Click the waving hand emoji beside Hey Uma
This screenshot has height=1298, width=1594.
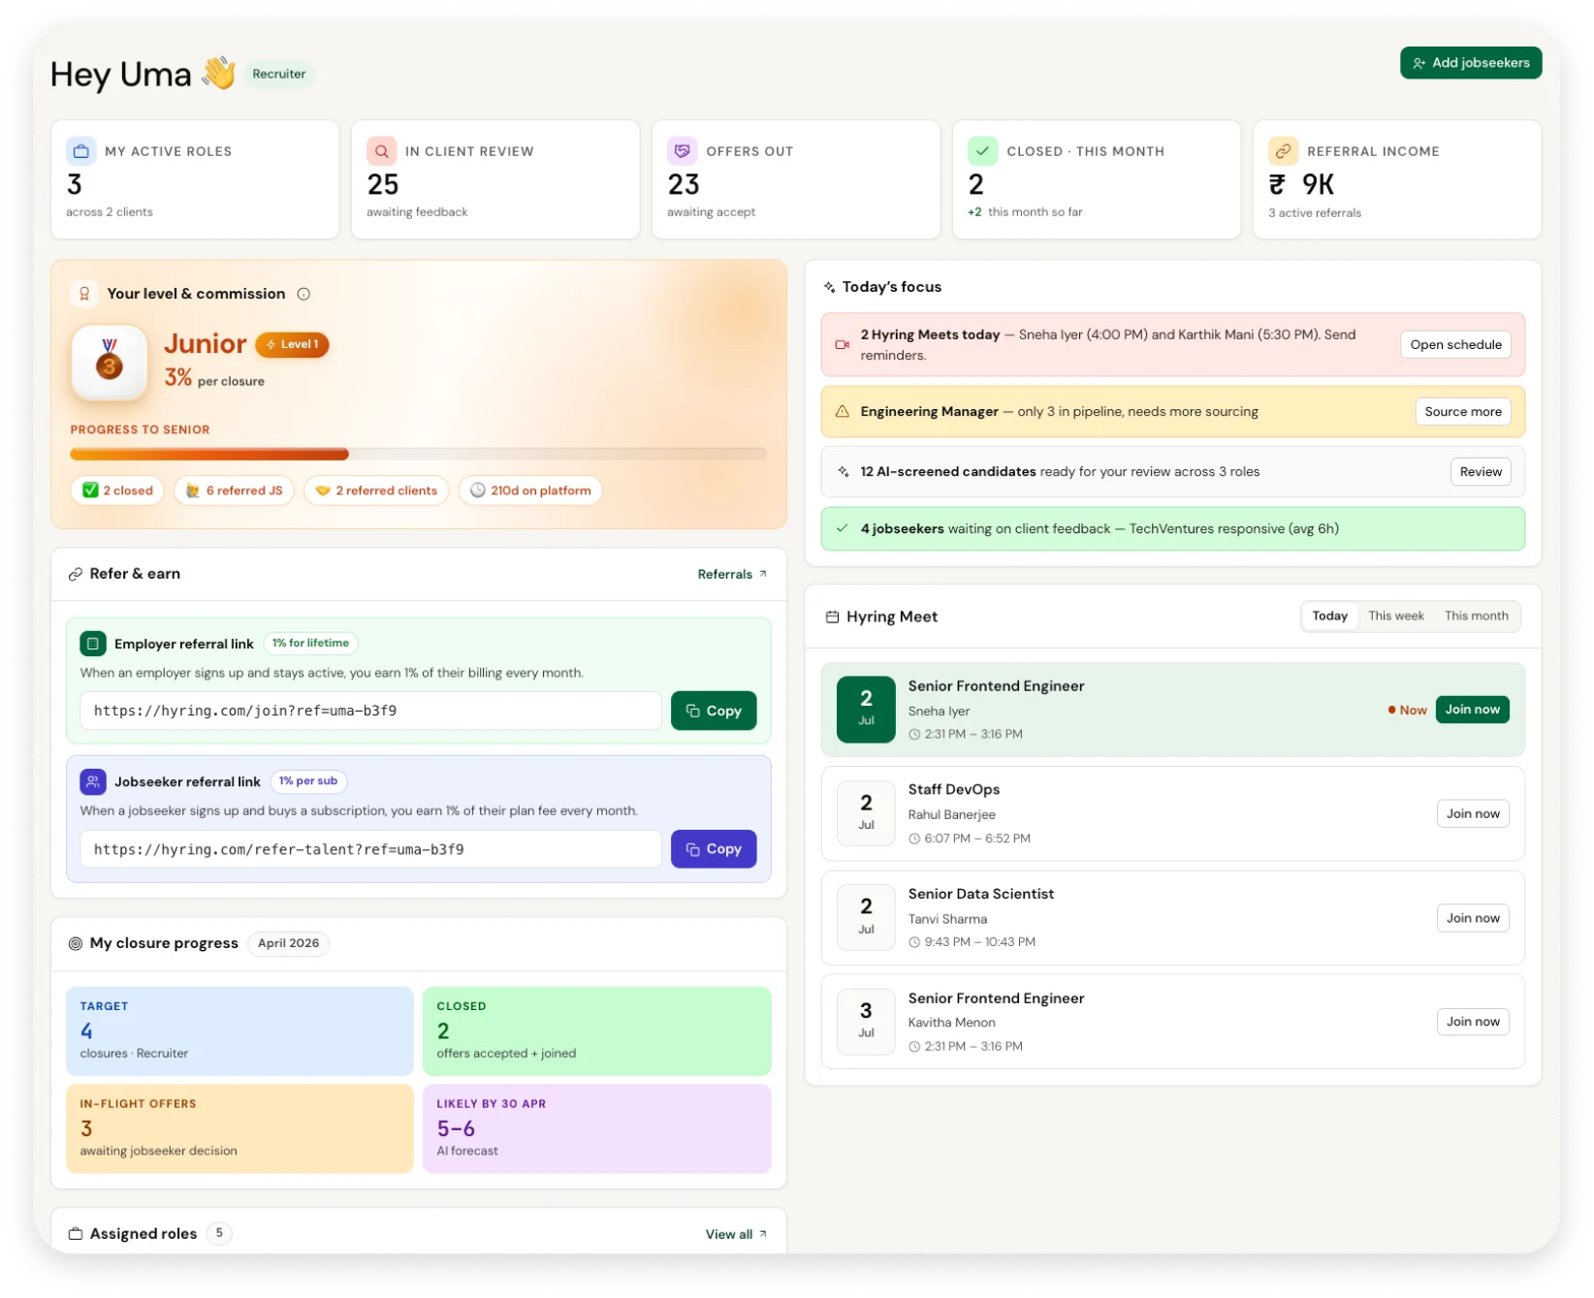(x=219, y=73)
